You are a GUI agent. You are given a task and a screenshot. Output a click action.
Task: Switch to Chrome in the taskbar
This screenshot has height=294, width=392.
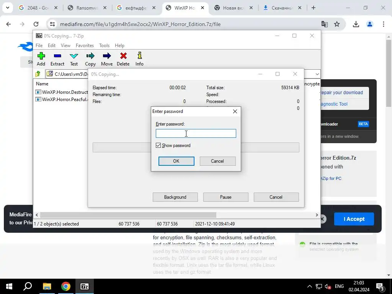click(66, 286)
